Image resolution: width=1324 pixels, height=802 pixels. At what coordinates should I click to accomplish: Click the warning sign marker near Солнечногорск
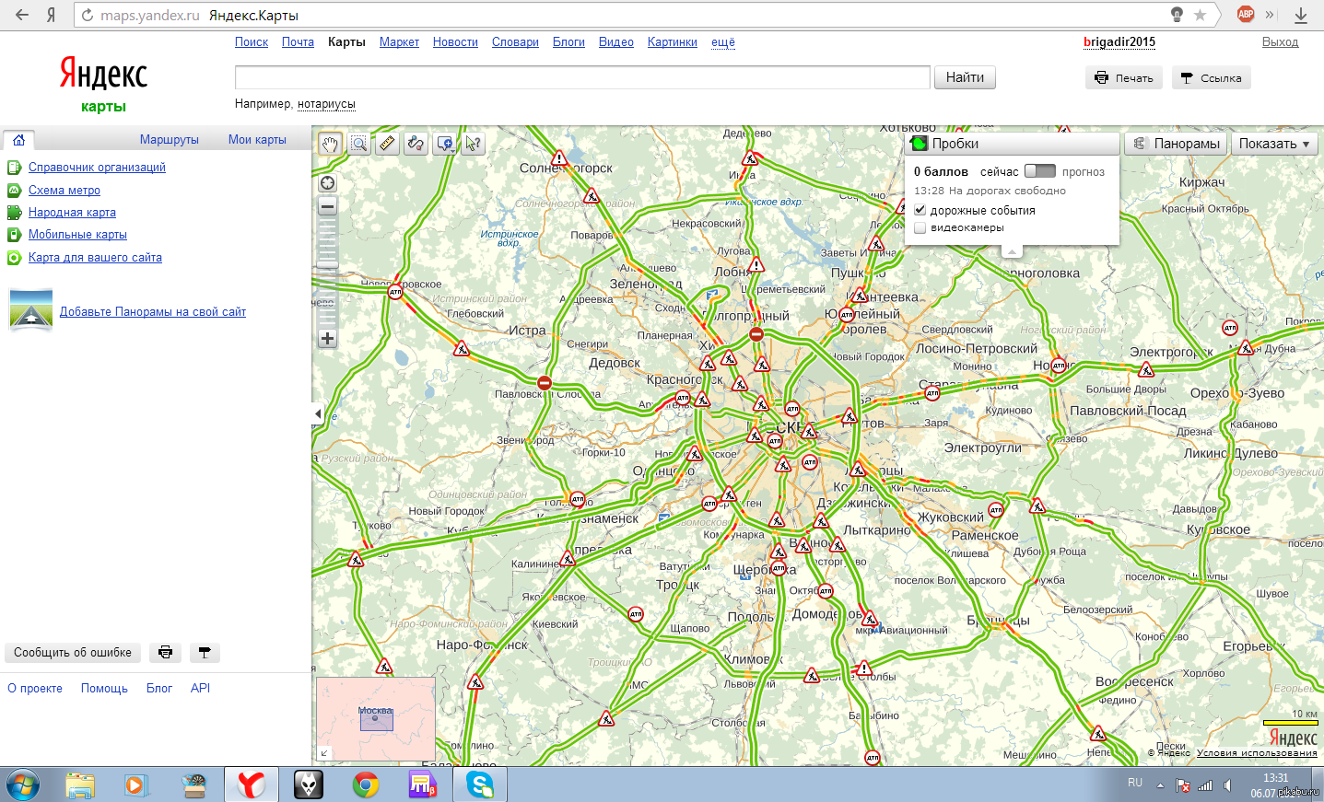tap(558, 158)
